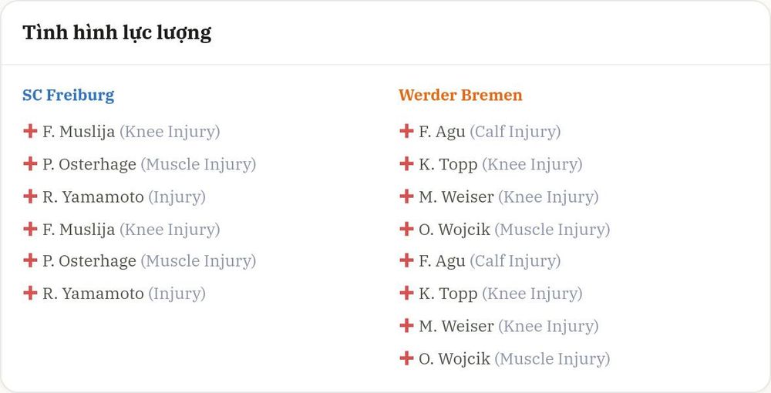The height and width of the screenshot is (393, 771).
Task: Open the Werder Bremen team heading
Action: (460, 95)
